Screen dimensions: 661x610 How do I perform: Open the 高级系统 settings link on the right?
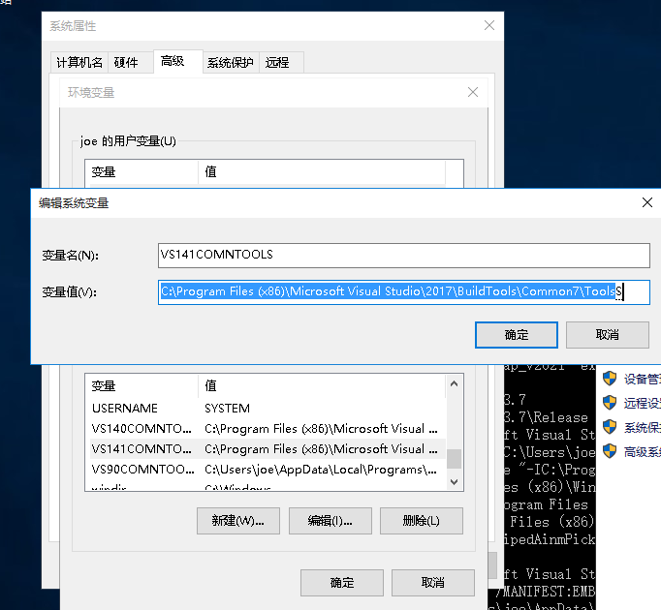click(x=642, y=451)
